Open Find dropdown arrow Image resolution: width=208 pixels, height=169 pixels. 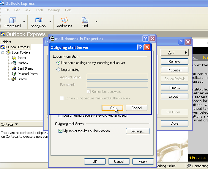[96, 22]
